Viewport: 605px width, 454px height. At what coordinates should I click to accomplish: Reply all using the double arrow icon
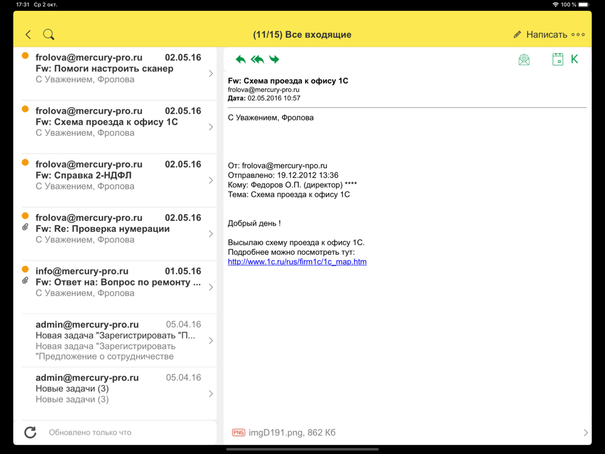click(x=257, y=59)
